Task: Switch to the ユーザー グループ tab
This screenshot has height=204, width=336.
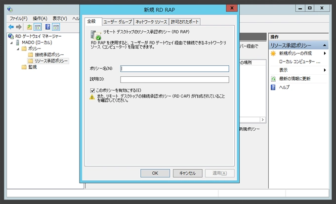Action: (x=118, y=22)
